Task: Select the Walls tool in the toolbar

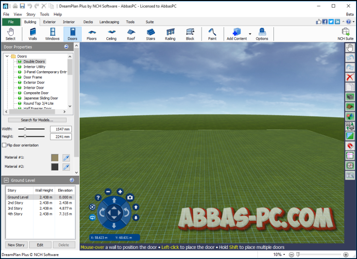Action: (x=33, y=34)
